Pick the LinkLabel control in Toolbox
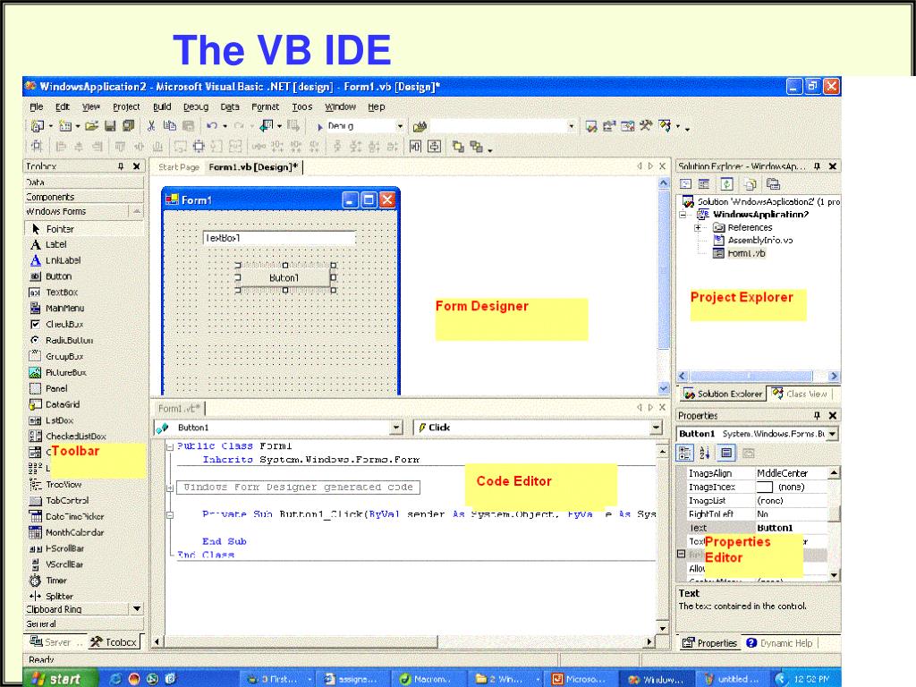The width and height of the screenshot is (916, 687). pos(55,260)
